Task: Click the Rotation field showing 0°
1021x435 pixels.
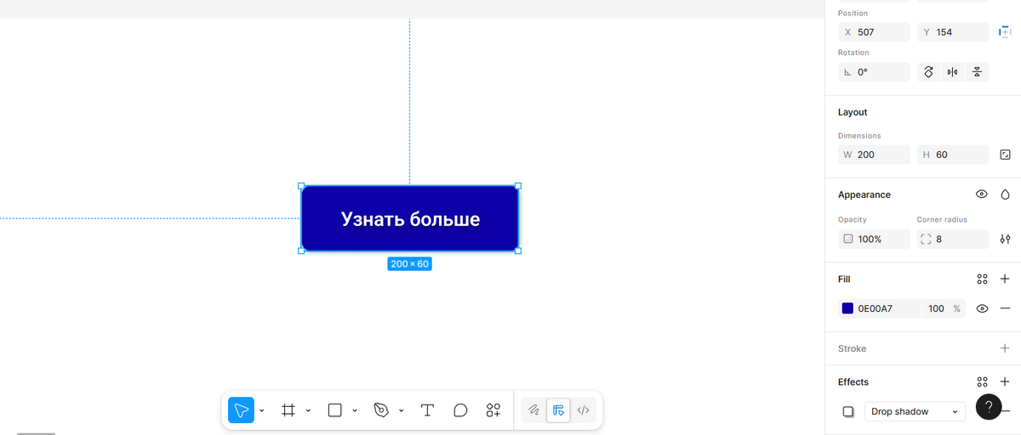Action: coord(874,72)
